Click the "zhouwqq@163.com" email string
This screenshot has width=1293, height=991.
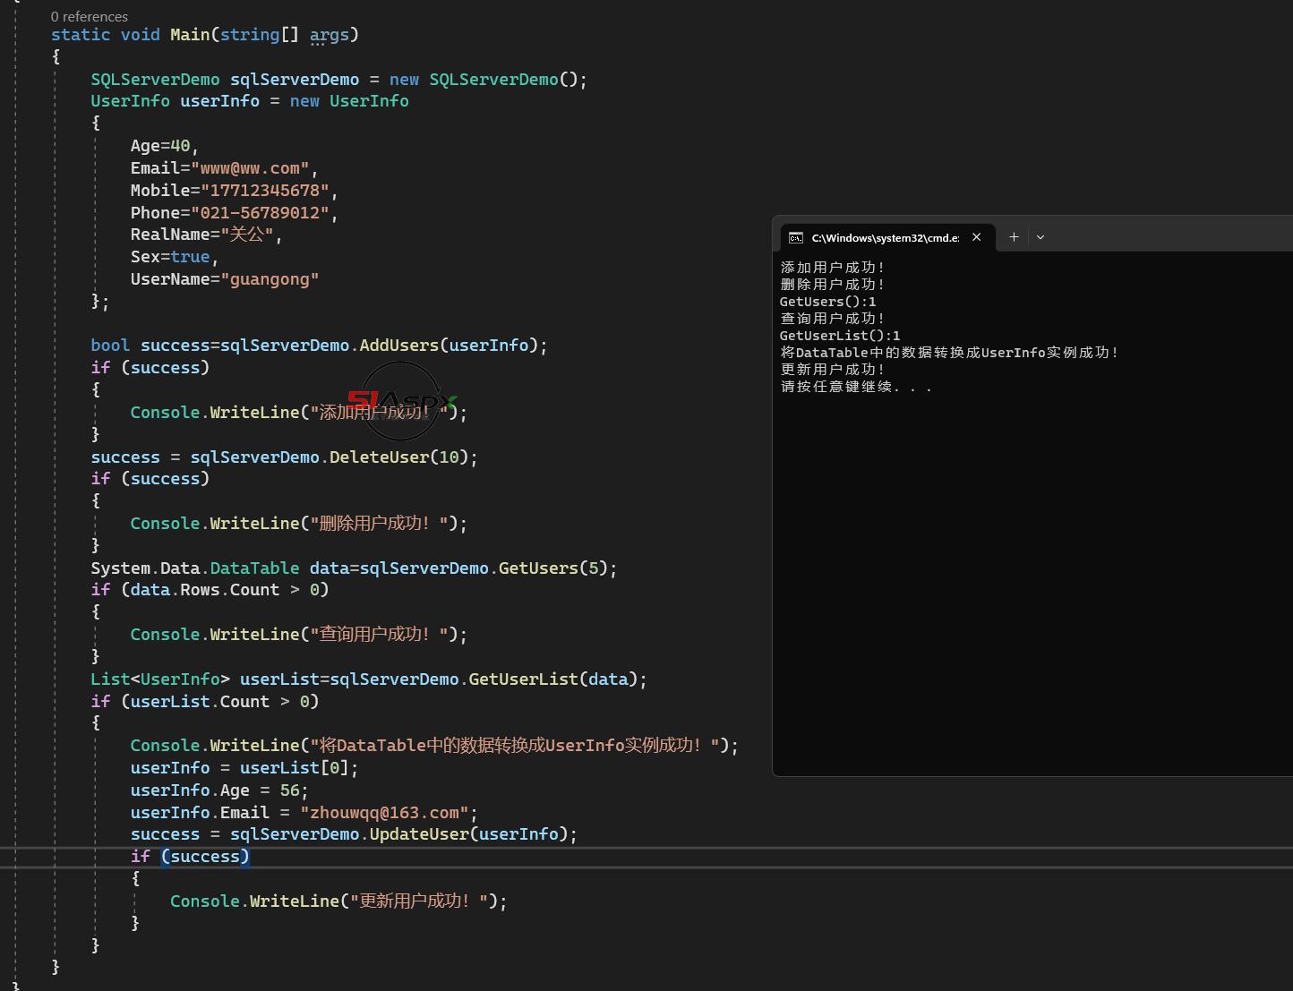pyautogui.click(x=384, y=813)
